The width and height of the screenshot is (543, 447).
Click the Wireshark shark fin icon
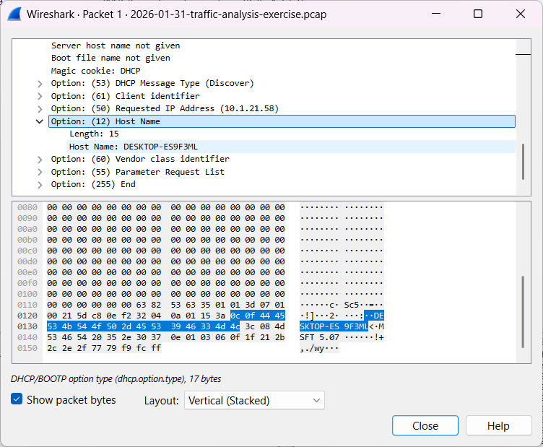[x=14, y=14]
